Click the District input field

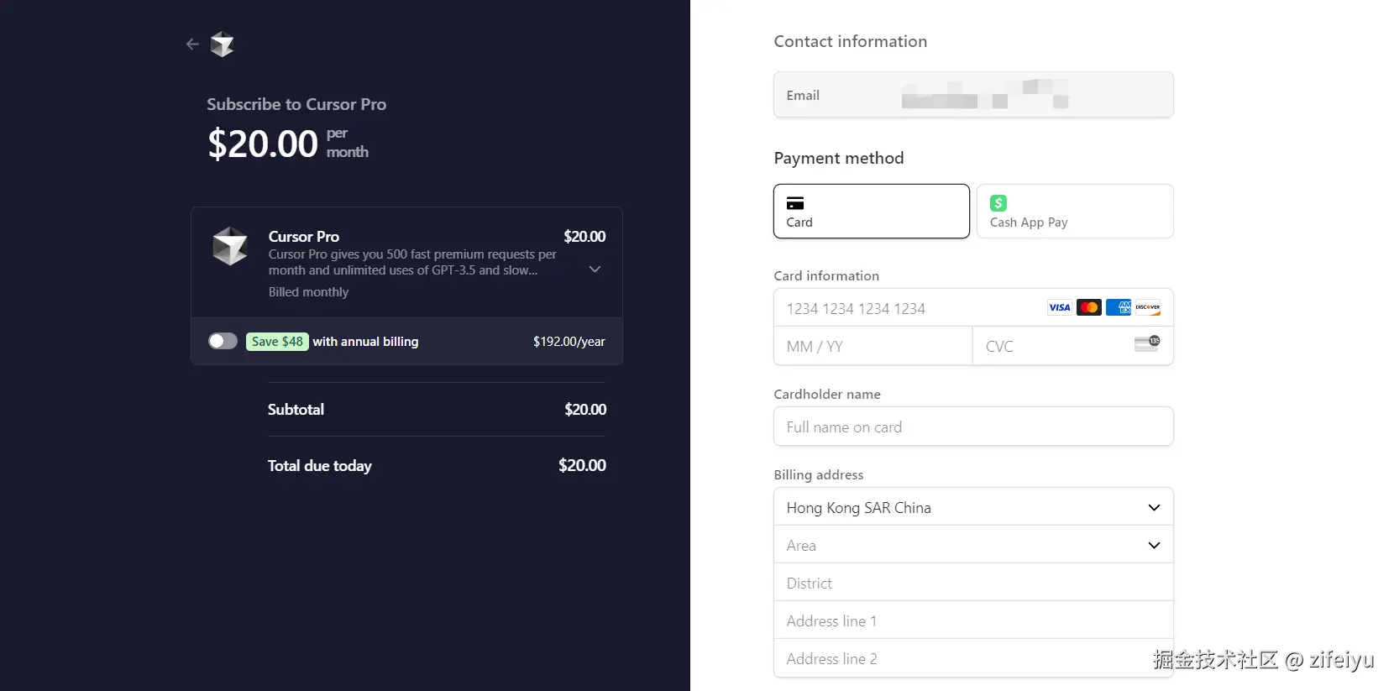[973, 583]
